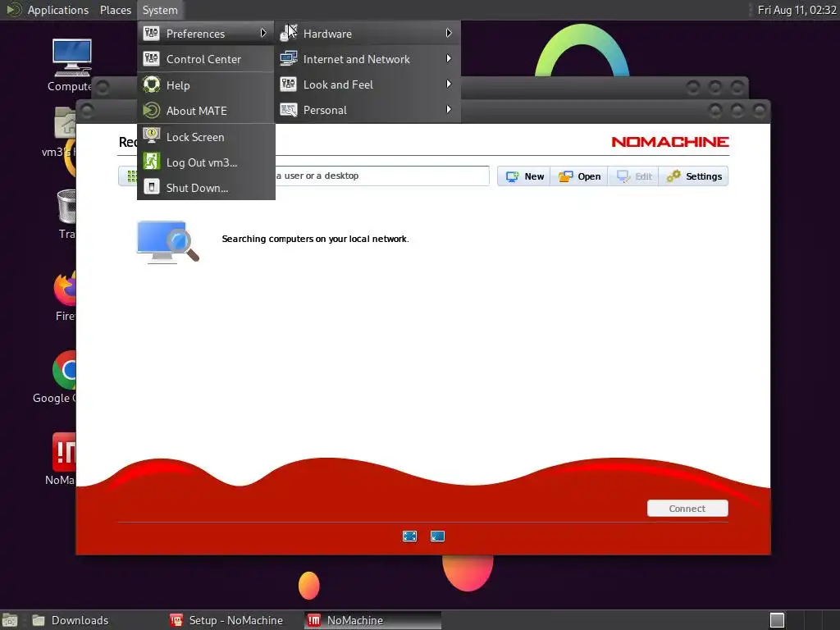The width and height of the screenshot is (840, 630).
Task: Click the user or desktop search field
Action: tap(381, 176)
